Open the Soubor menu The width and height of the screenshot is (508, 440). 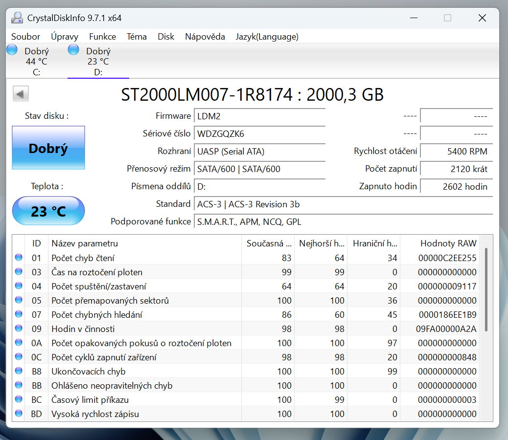click(x=25, y=36)
